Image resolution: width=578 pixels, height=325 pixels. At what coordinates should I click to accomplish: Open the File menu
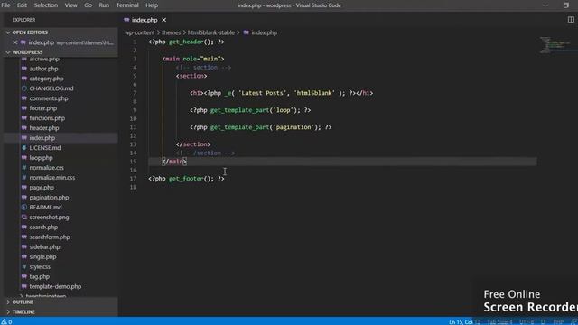click(x=5, y=5)
